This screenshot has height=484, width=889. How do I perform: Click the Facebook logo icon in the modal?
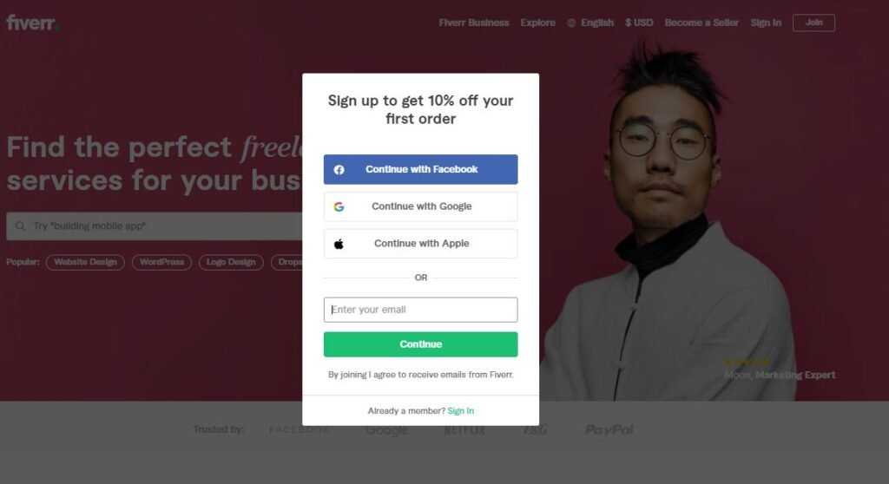339,169
